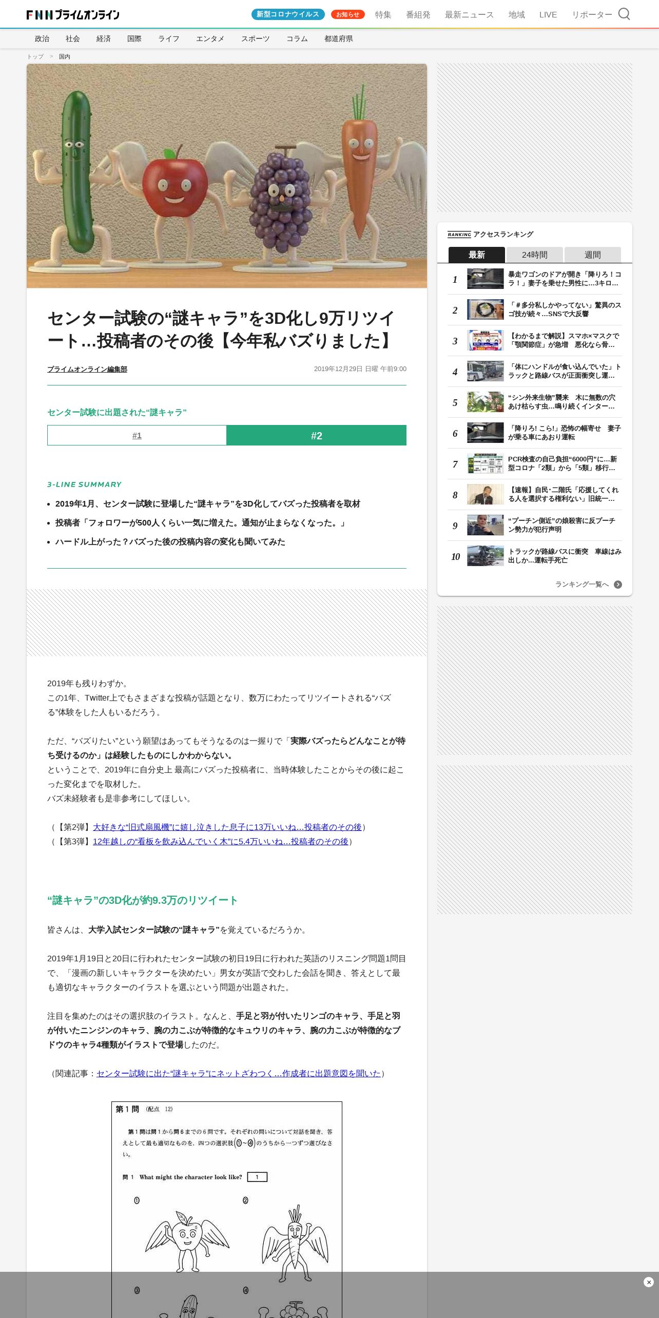Click the ranking 7 chart thumbnail
Screen dimensions: 659x1318
pos(486,463)
